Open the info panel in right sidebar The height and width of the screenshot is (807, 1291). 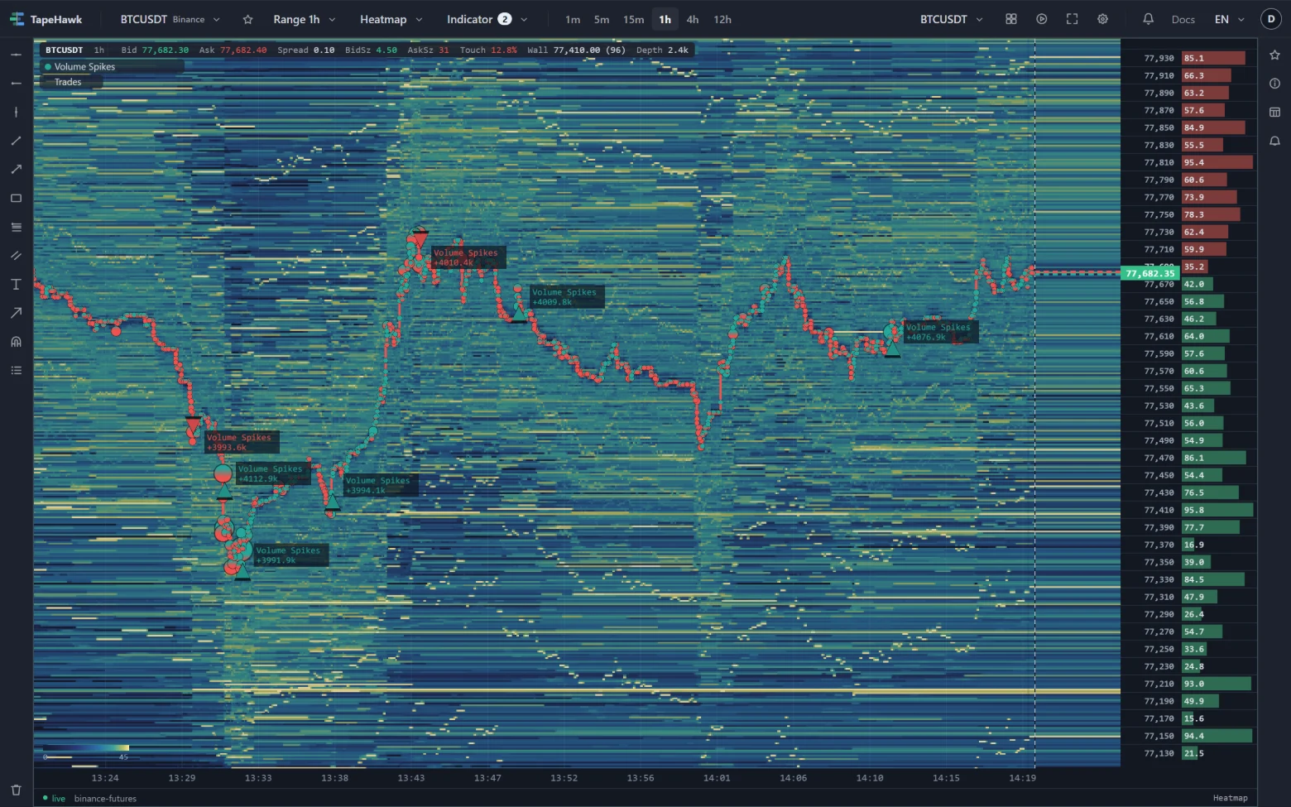[1274, 84]
